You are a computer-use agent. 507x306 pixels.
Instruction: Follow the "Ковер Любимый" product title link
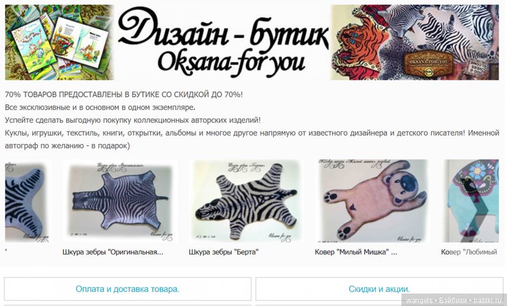pos(469,252)
